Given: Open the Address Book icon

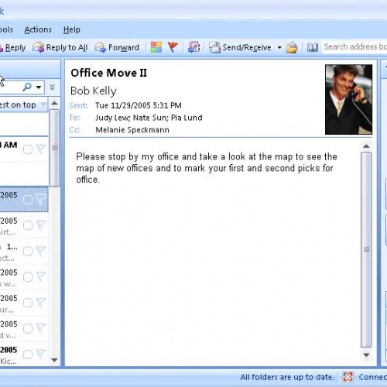Looking at the screenshot, I should 313,47.
